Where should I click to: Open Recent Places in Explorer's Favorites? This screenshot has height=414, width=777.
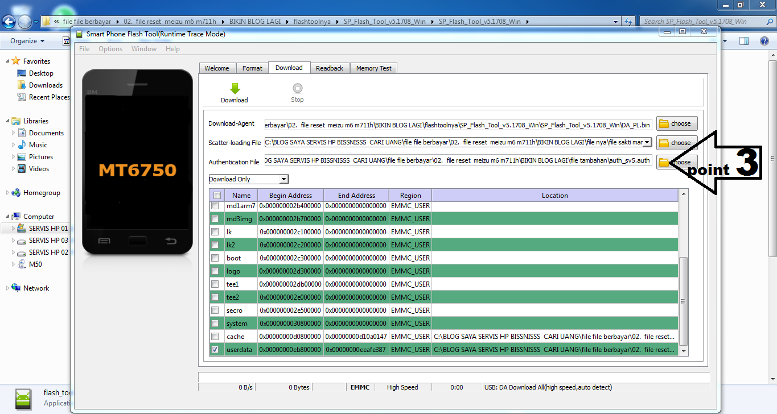(49, 97)
